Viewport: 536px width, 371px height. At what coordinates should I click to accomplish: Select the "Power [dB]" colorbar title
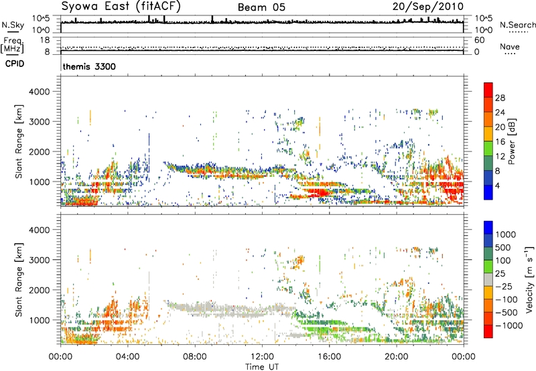click(x=512, y=141)
